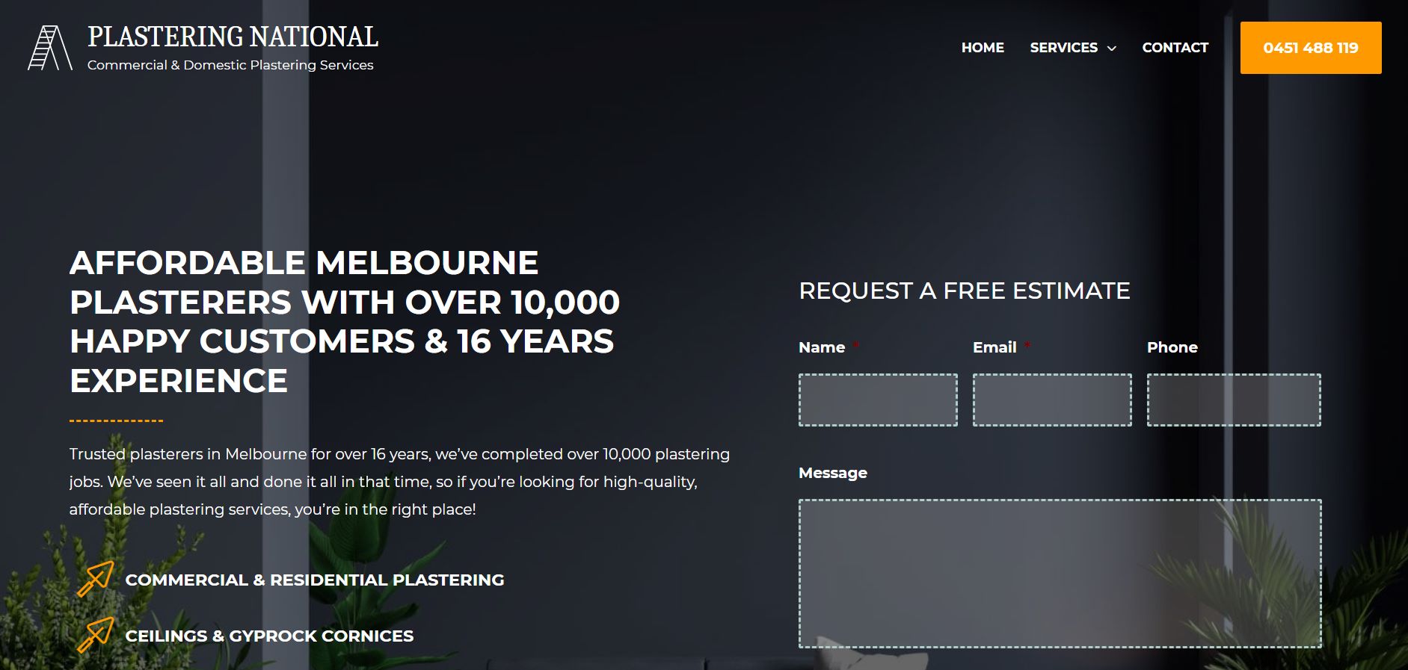Open the Services menu item
Viewport: 1408px width, 670px height.
pos(1063,48)
